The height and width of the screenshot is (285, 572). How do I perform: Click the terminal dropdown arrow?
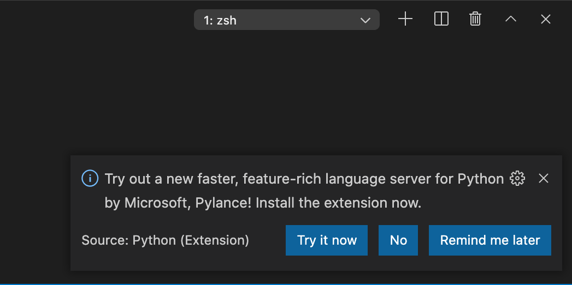365,21
